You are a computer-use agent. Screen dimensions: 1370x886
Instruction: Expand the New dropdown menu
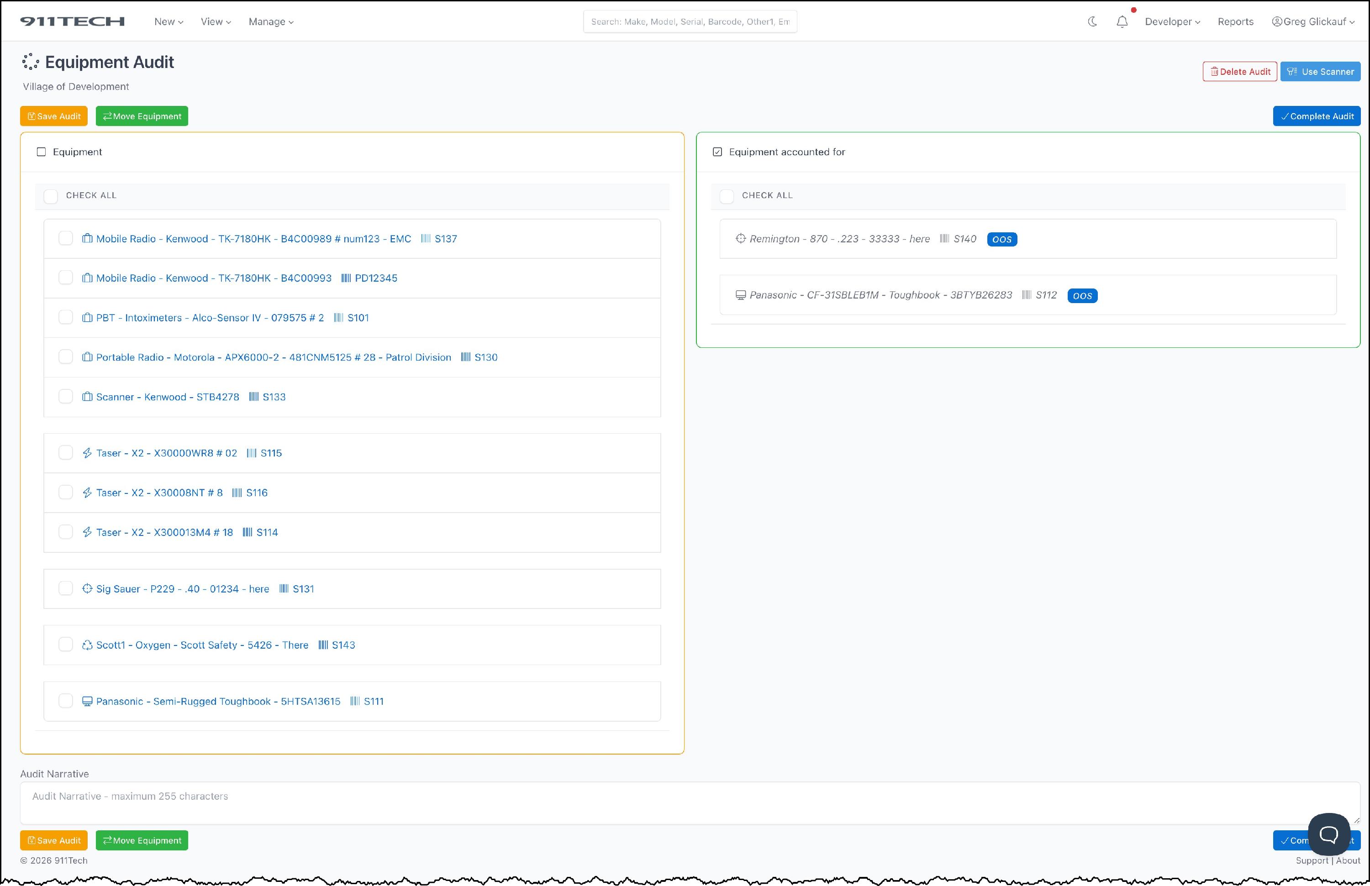click(x=168, y=21)
